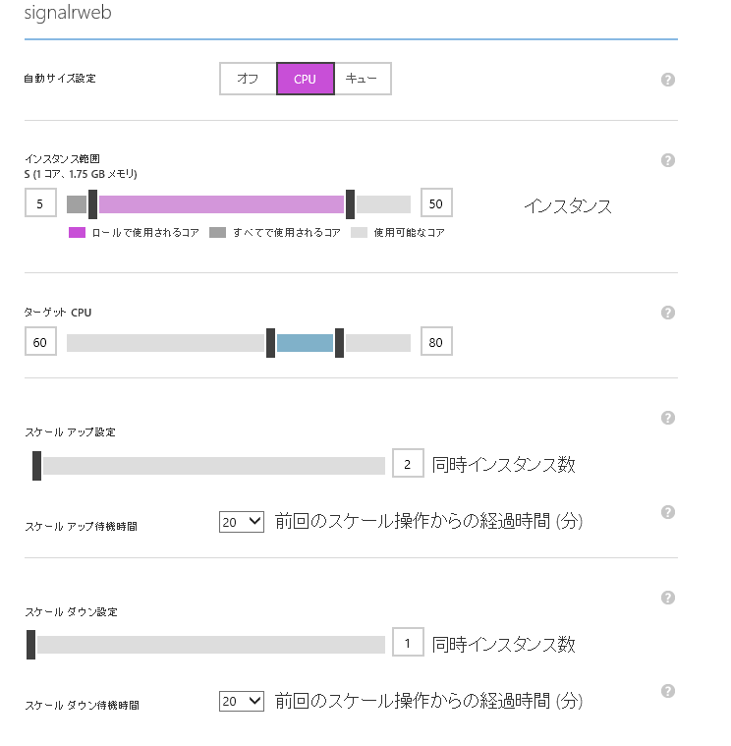Open help for スケール ダウン待機時間
The height and width of the screenshot is (746, 731).
tap(668, 691)
